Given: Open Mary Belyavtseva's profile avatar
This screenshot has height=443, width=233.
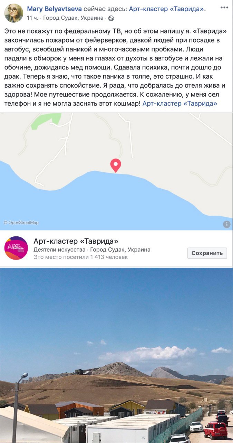Looking at the screenshot, I should pos(13,13).
